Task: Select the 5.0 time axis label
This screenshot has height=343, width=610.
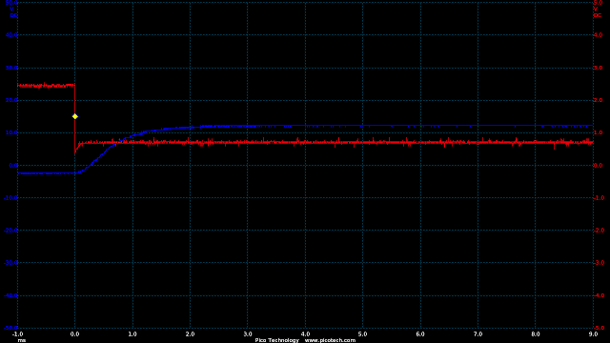Action: (362, 334)
